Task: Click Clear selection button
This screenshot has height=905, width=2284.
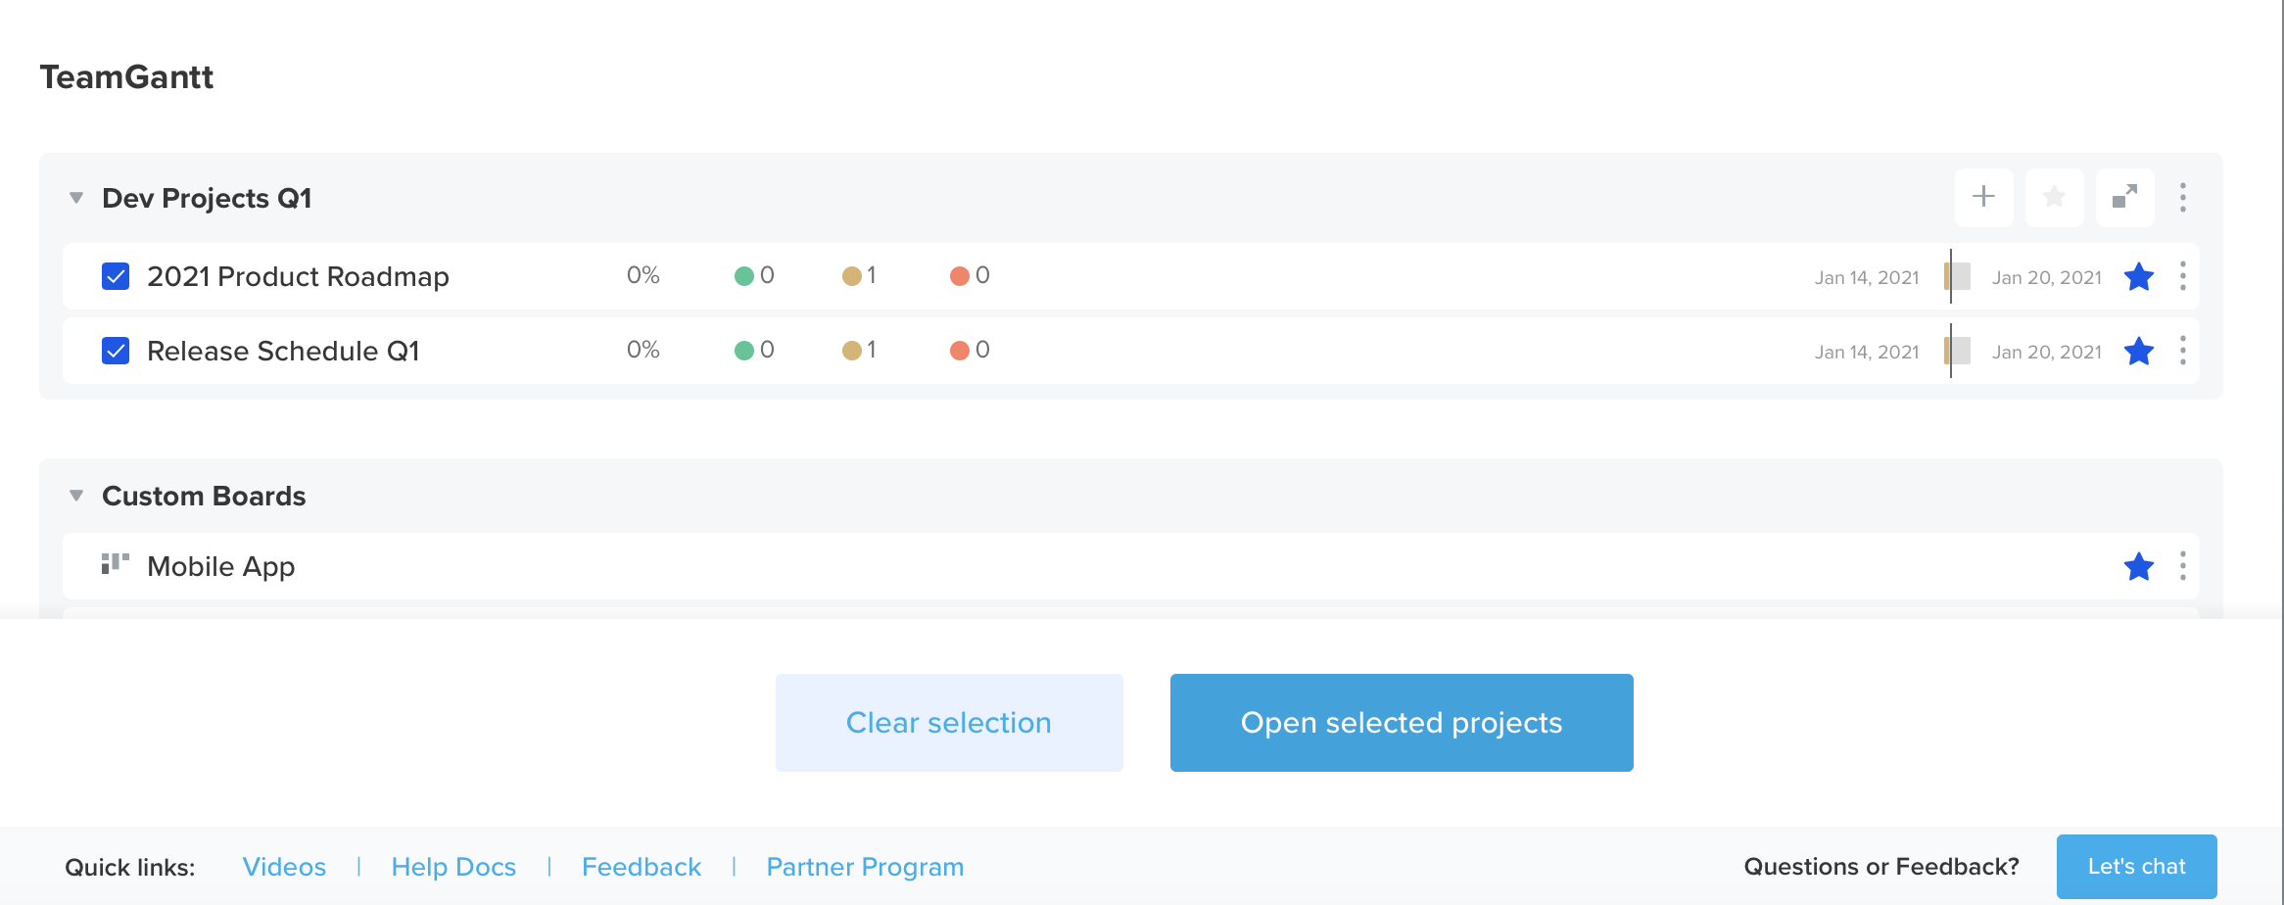Action: [949, 723]
